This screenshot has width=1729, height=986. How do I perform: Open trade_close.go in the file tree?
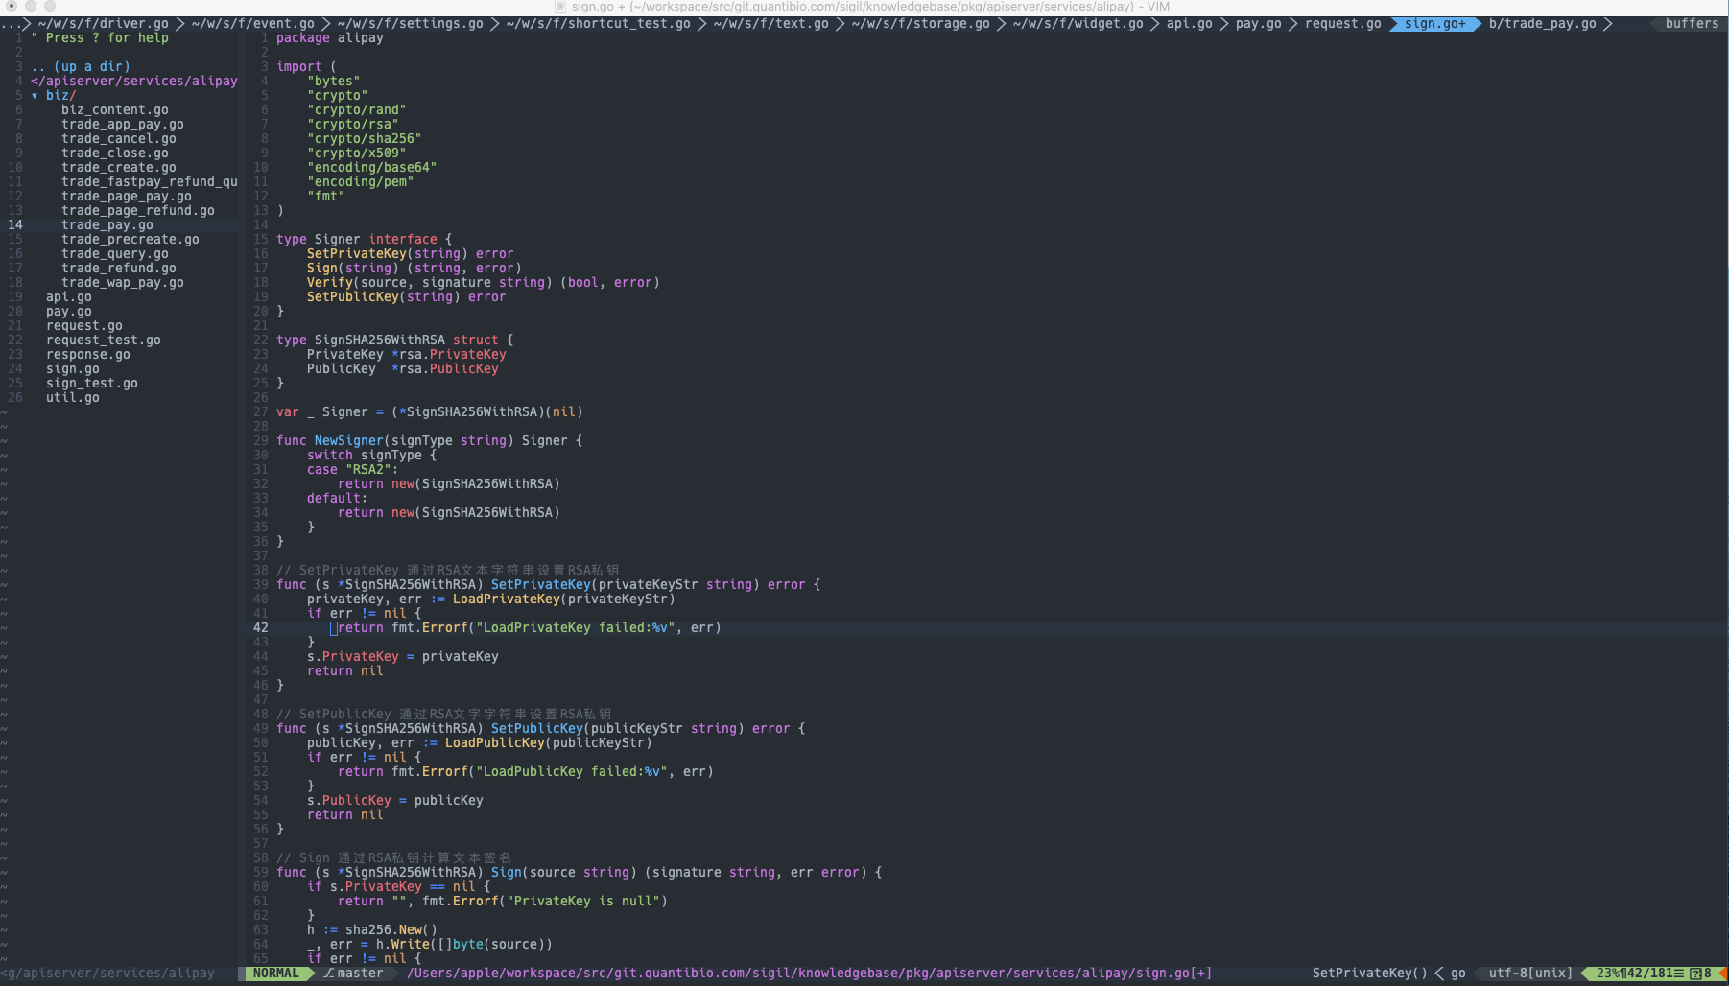click(x=115, y=153)
